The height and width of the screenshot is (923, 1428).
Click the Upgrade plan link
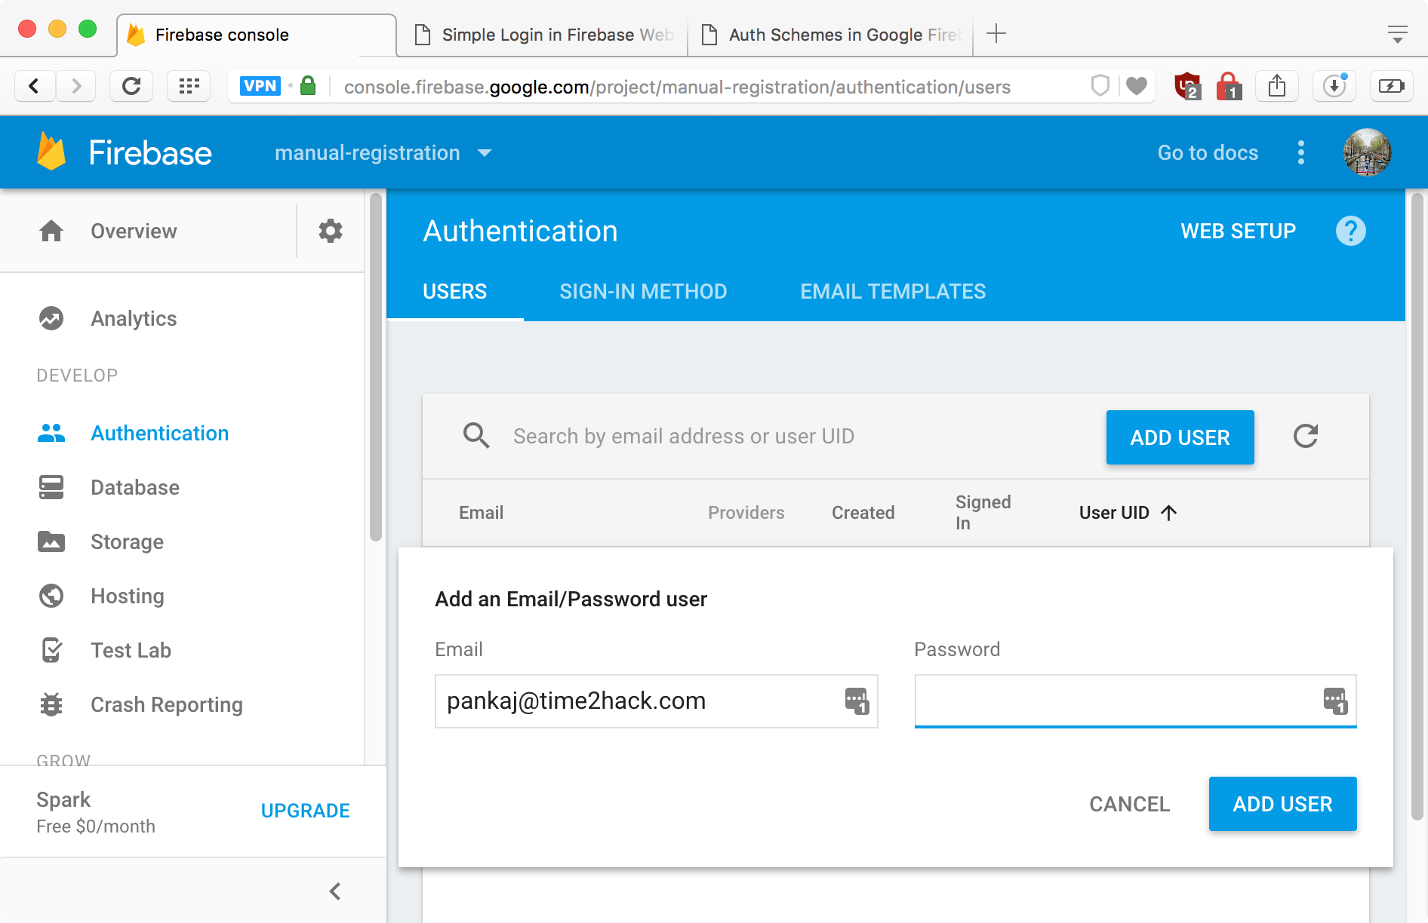tap(305, 811)
